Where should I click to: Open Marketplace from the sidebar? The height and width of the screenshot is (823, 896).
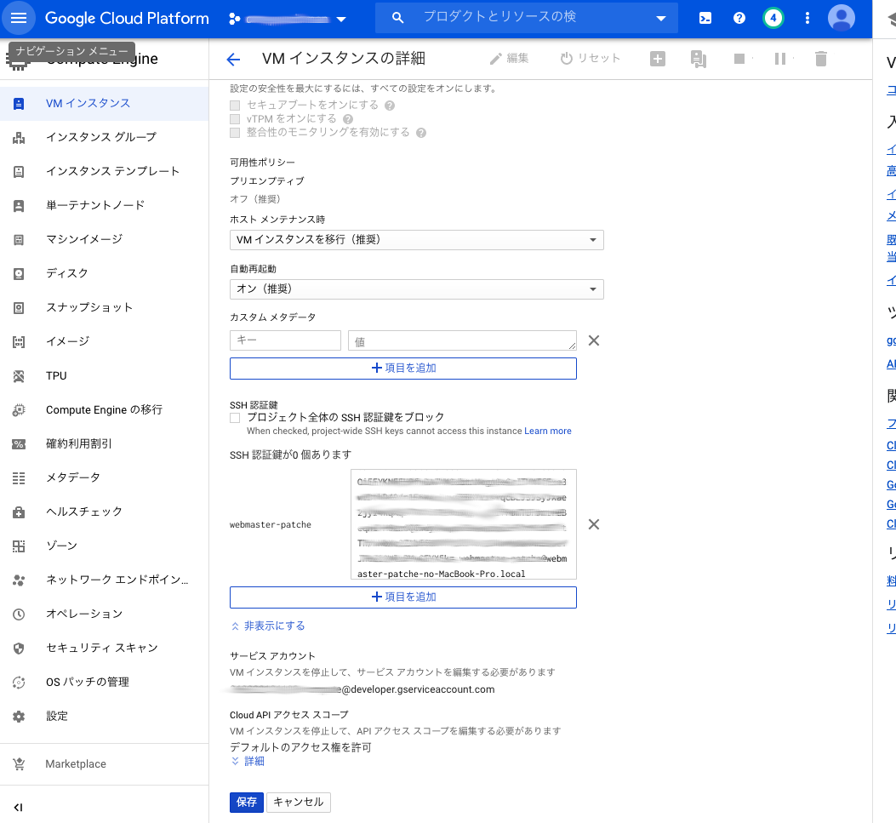click(x=74, y=763)
